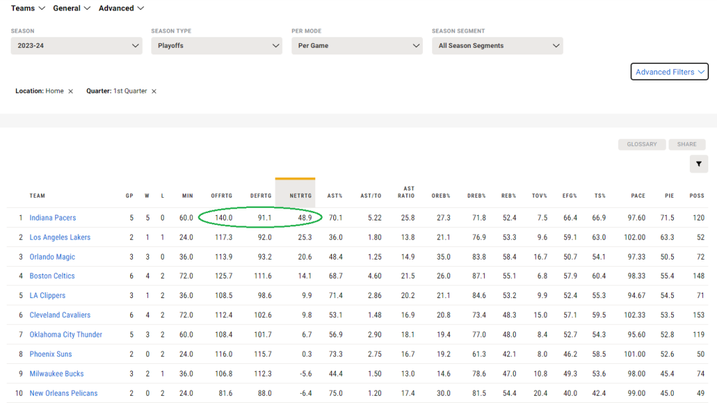This screenshot has height=403, width=717.
Task: Open the Advanced menu
Action: click(x=121, y=8)
